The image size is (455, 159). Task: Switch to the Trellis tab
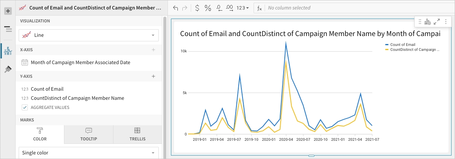click(x=137, y=134)
